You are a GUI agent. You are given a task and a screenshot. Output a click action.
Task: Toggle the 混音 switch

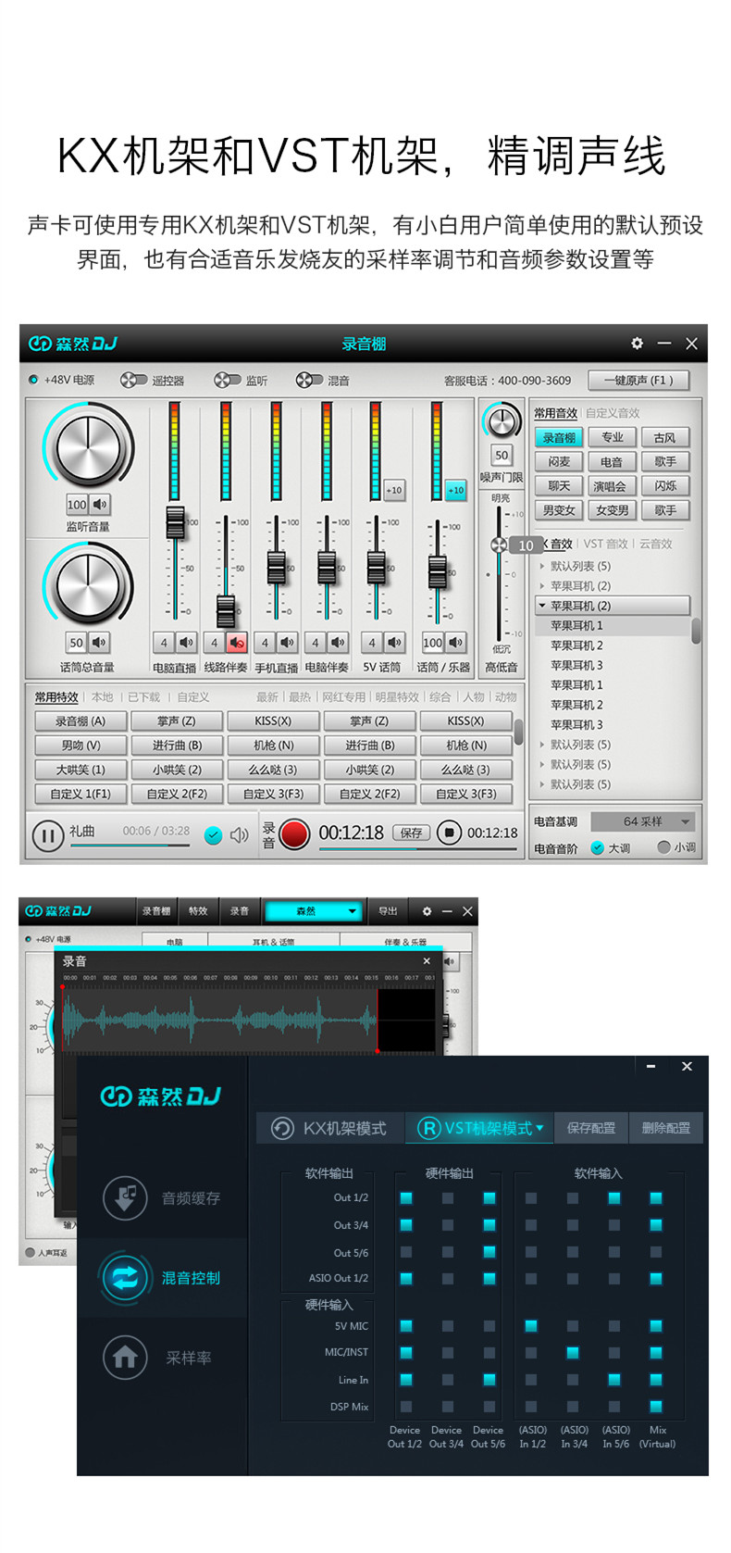[309, 380]
